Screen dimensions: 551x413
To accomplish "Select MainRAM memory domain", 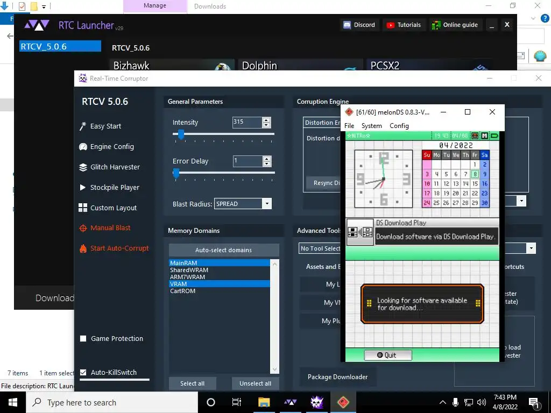I will click(x=220, y=262).
